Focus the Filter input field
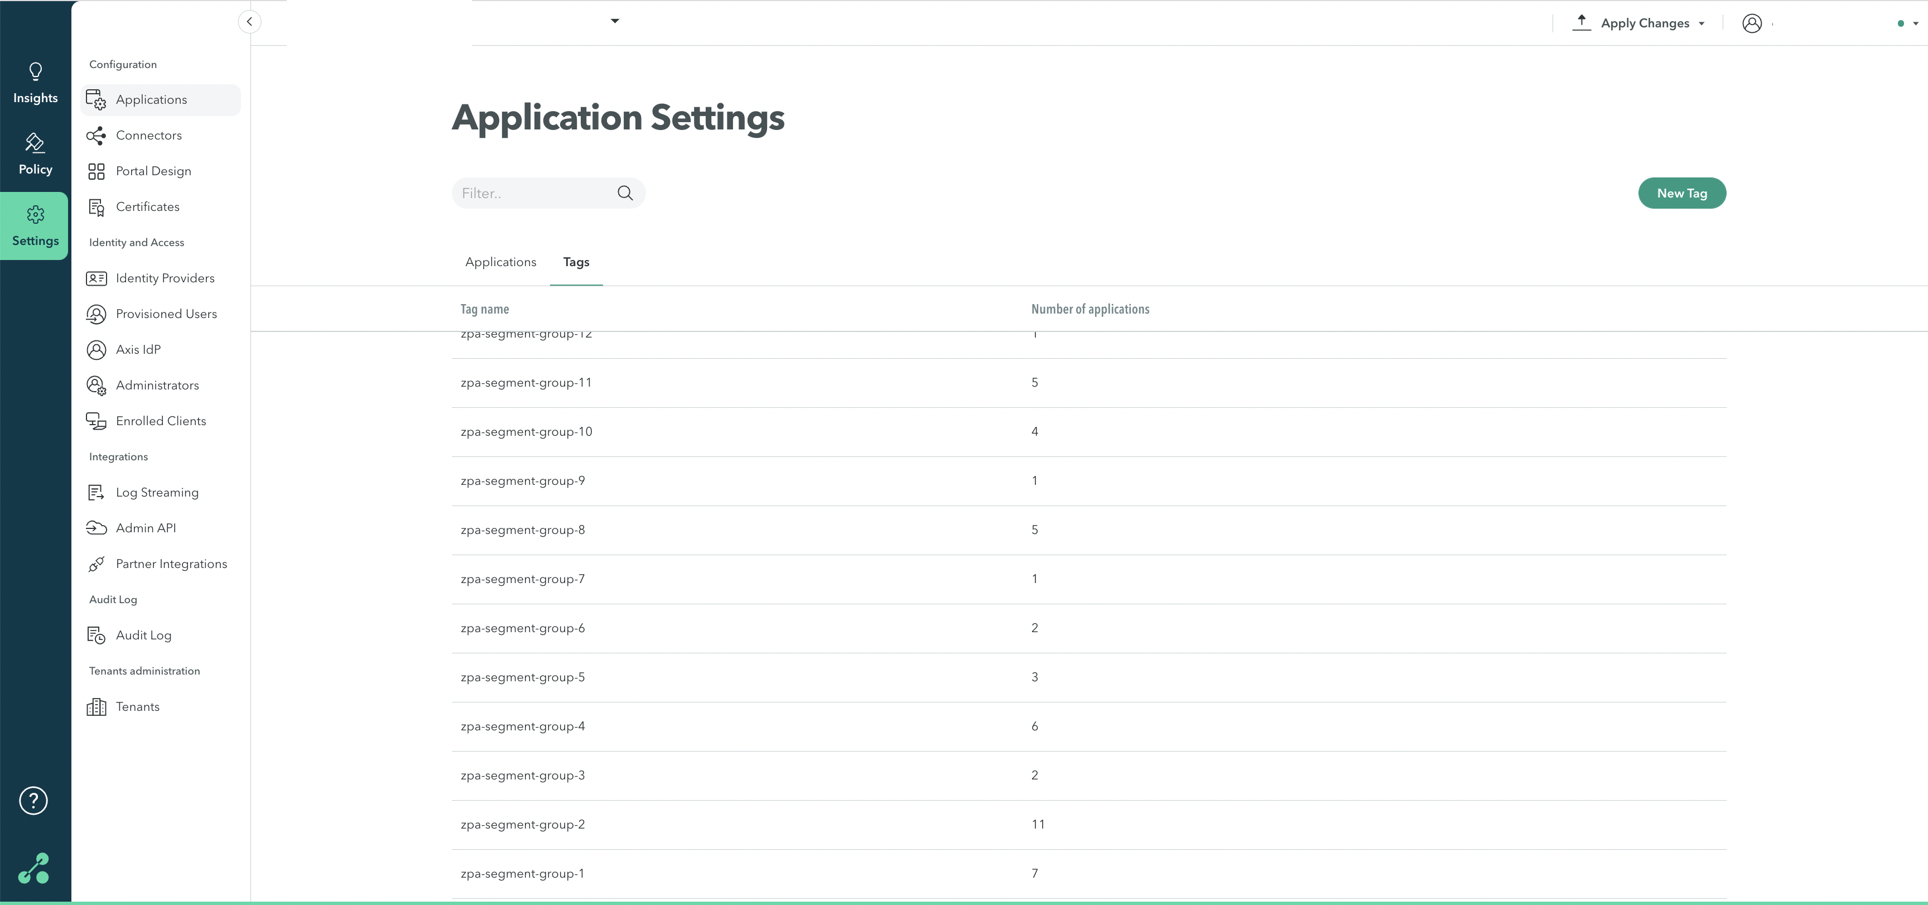The height and width of the screenshot is (905, 1928). [533, 193]
